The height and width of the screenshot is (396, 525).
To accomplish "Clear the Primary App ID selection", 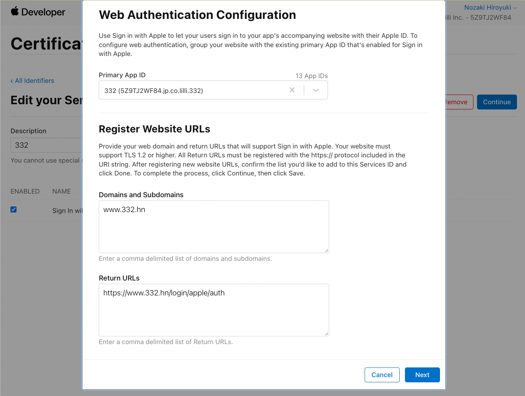I will coord(292,90).
